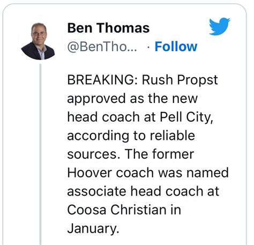Click the line associate head coach at

(143, 191)
